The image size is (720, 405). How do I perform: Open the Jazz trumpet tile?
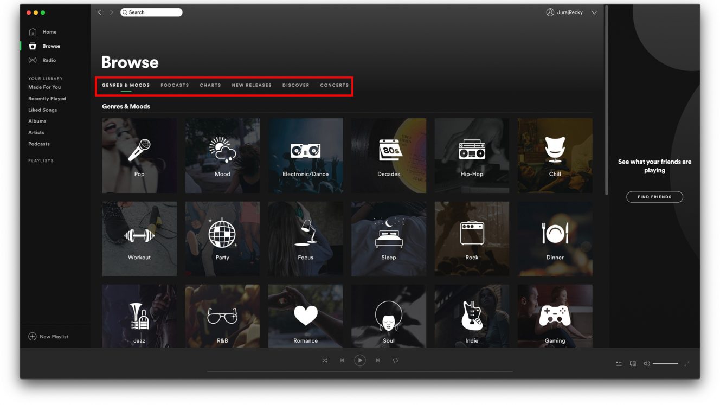tap(139, 316)
